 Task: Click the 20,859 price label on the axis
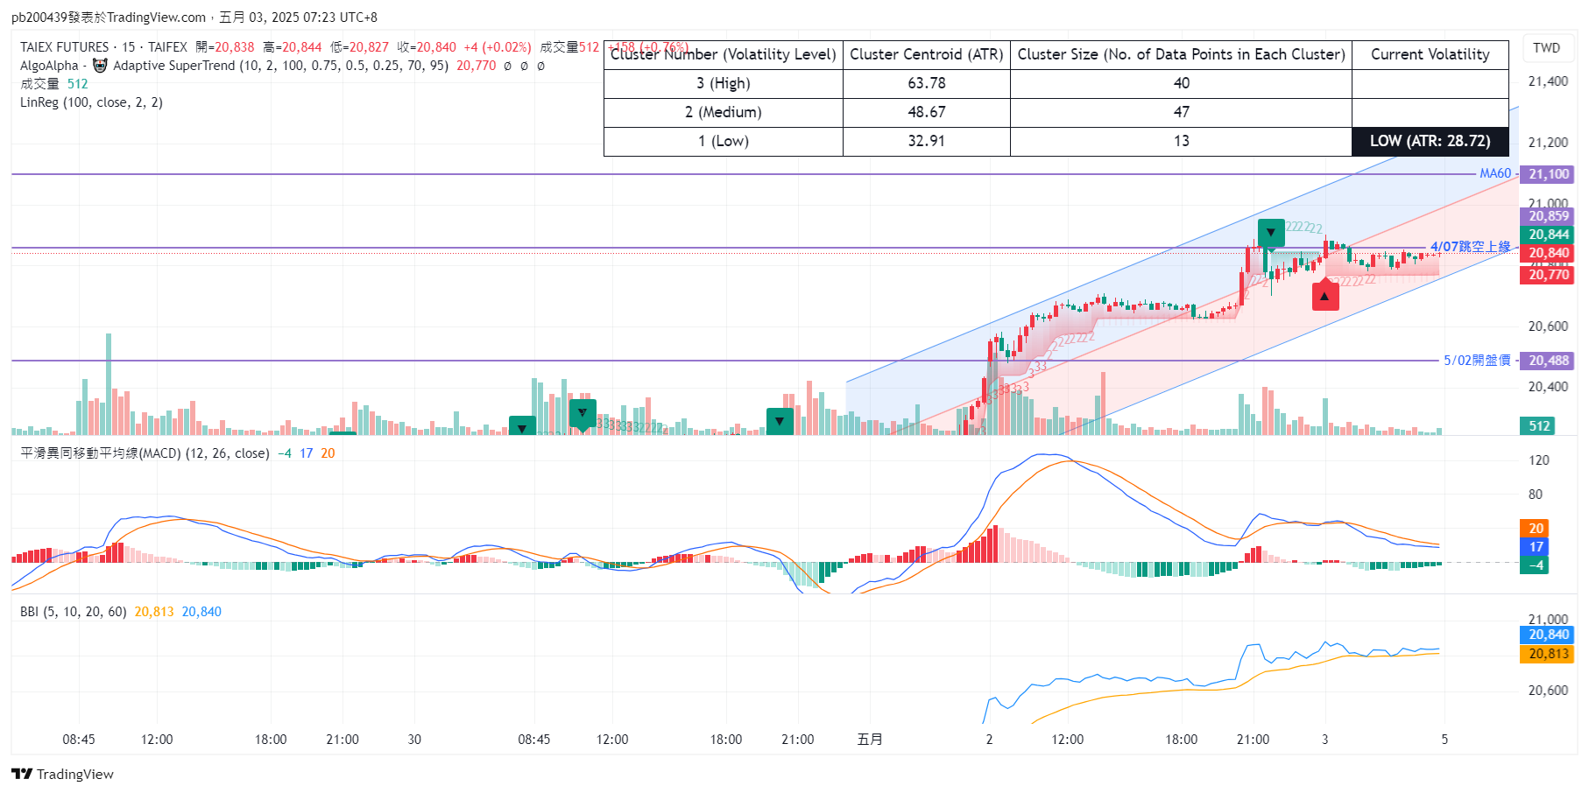click(1548, 216)
